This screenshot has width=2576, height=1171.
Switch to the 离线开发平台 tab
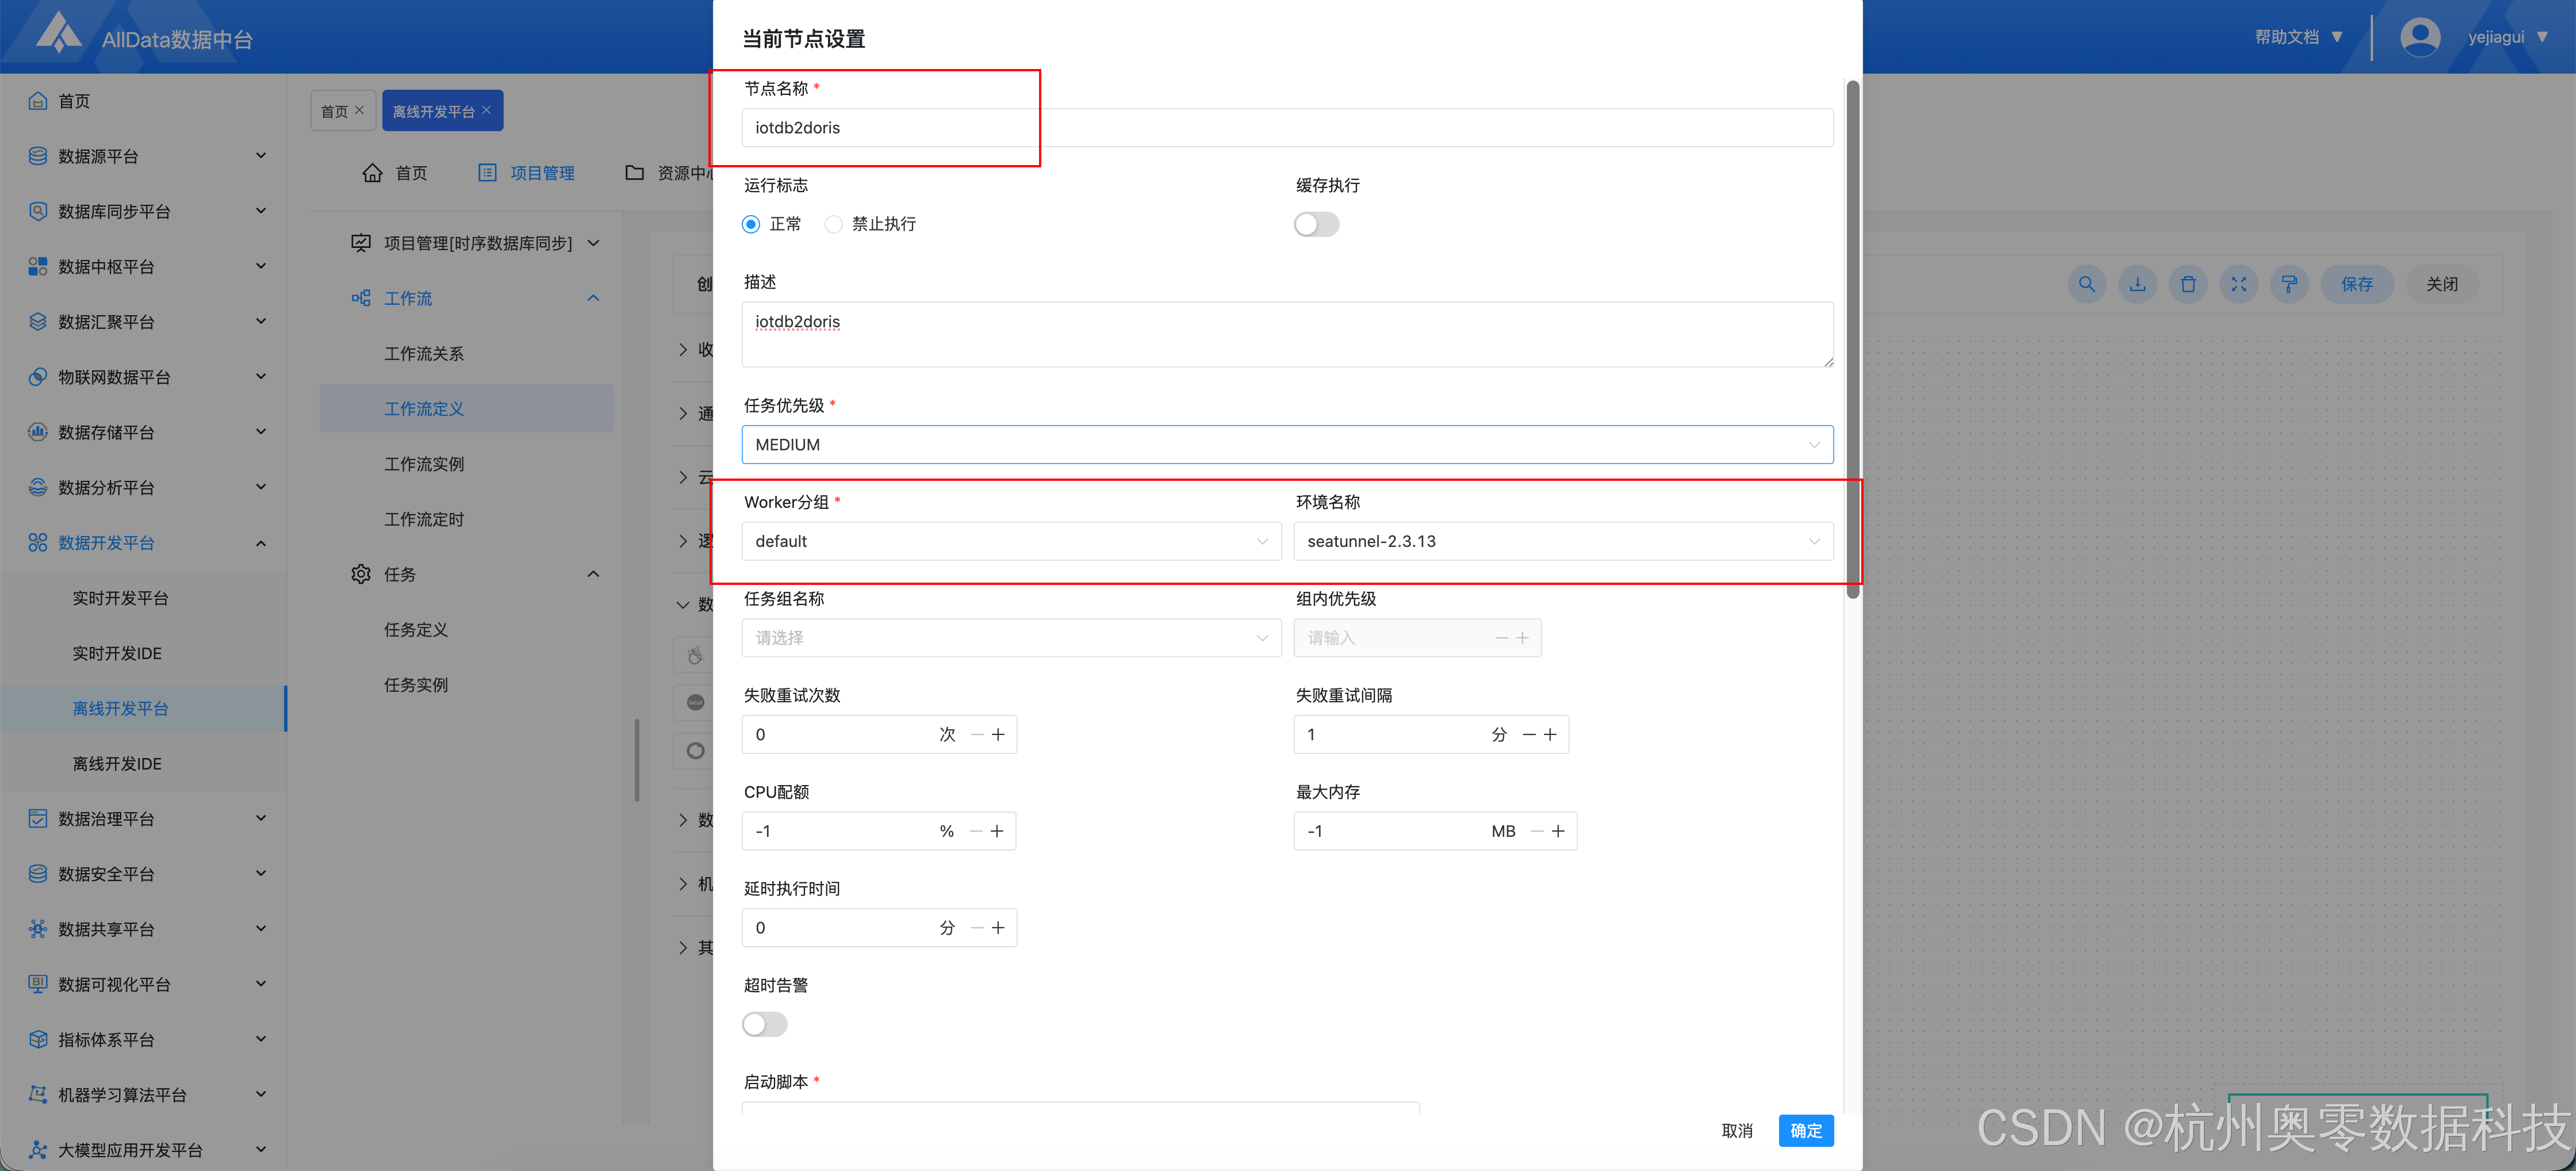(x=434, y=111)
